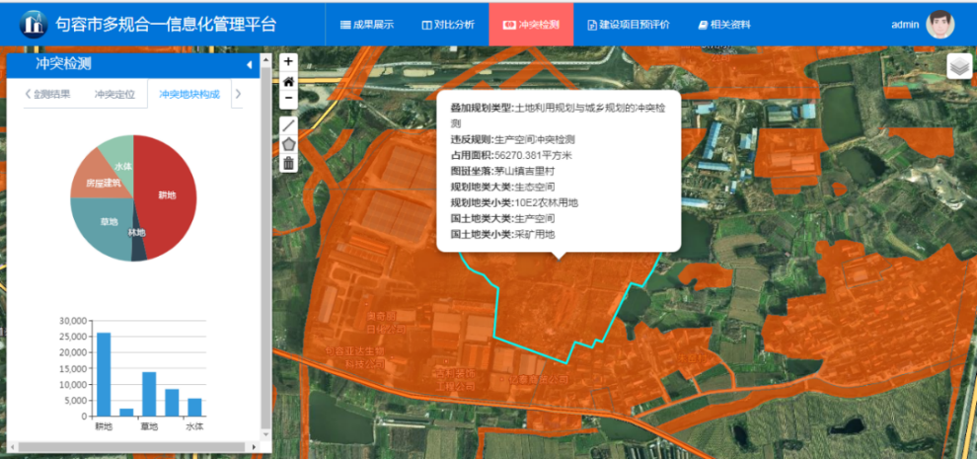Open the 对比分析 menu
Screen dimensions: 977x459
pyautogui.click(x=447, y=25)
